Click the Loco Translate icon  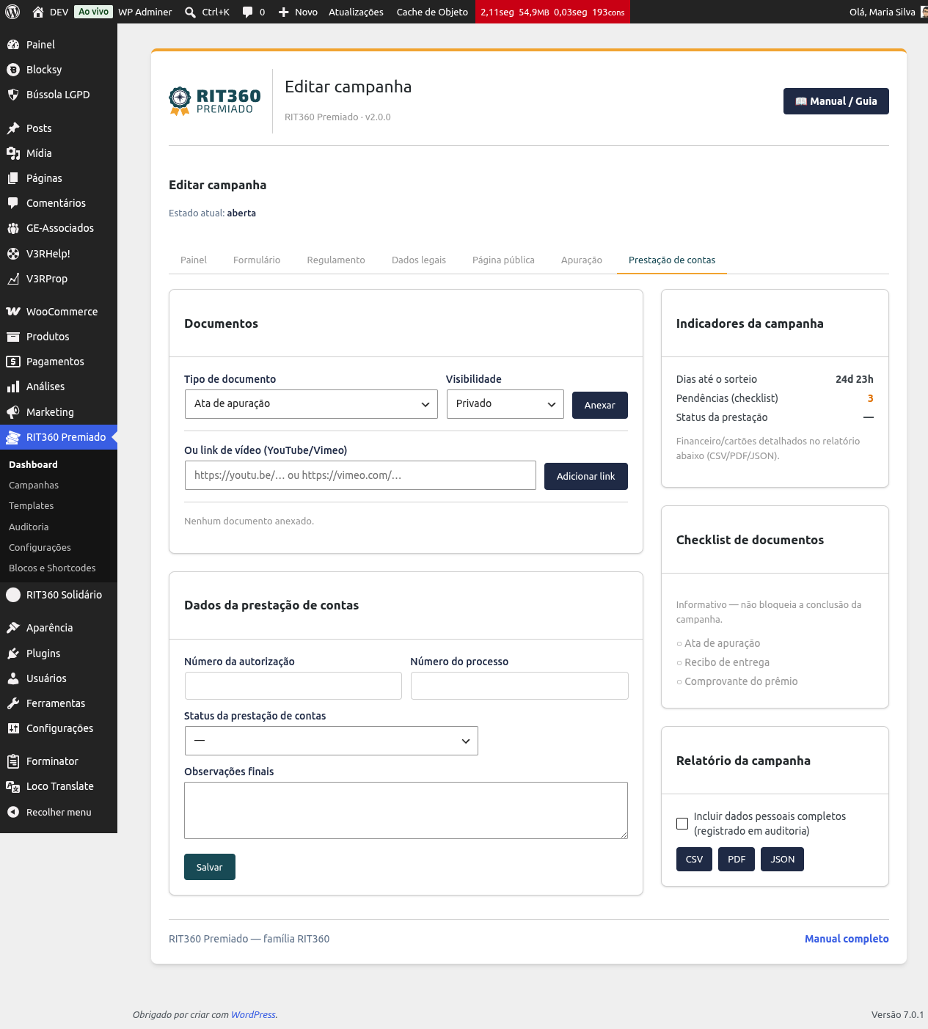[x=13, y=786]
